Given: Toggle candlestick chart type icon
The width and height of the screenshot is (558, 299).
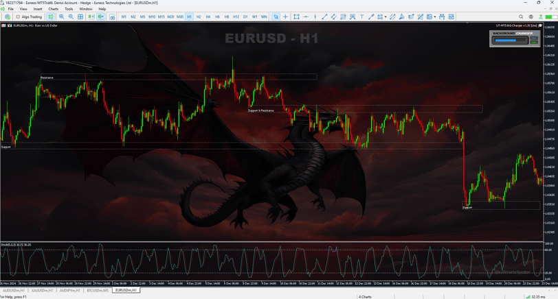Looking at the screenshot, I should click(x=51, y=16).
